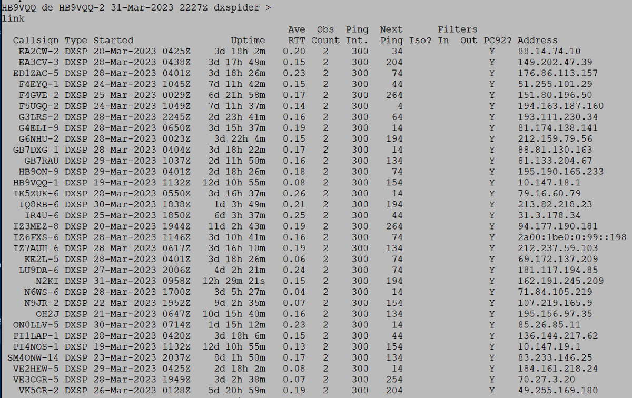Click the PI1LAP-1 callsign
The width and height of the screenshot is (632, 398).
point(36,335)
